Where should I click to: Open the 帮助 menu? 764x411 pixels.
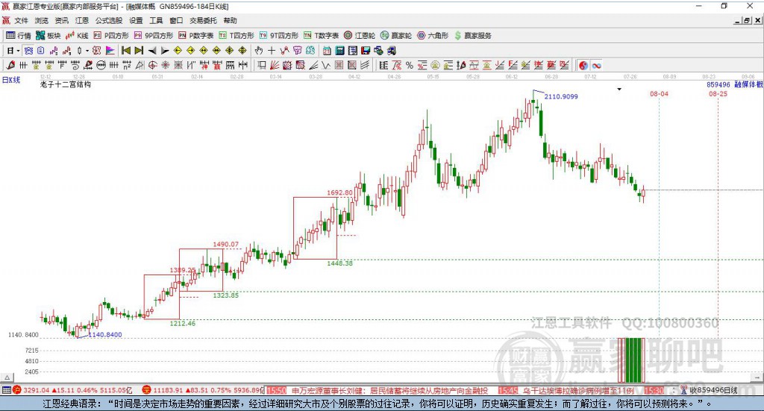[230, 20]
